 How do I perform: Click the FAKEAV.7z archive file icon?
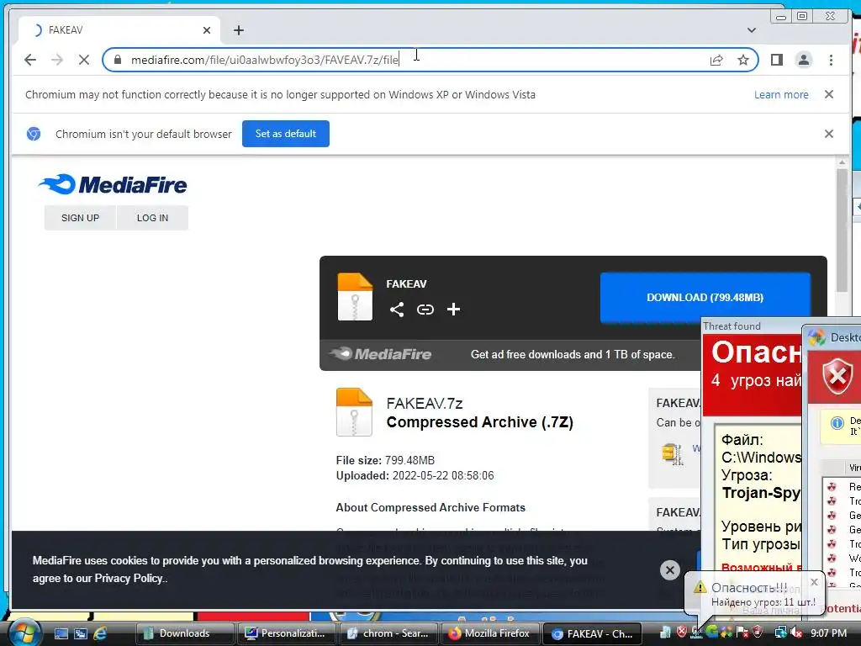coord(354,412)
